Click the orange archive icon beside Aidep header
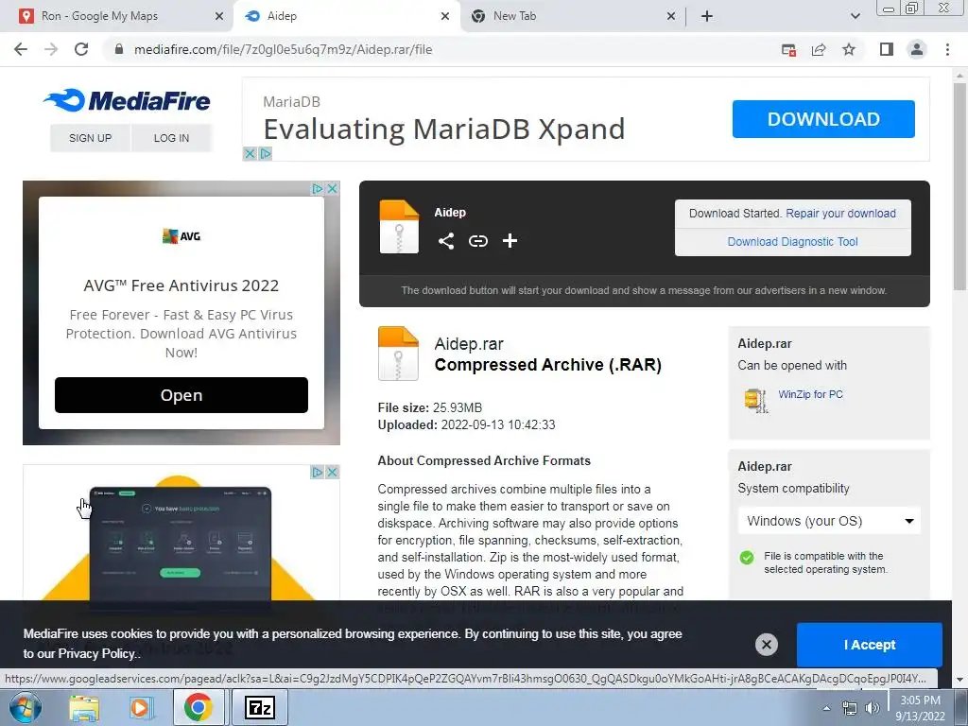This screenshot has width=968, height=726. [399, 227]
